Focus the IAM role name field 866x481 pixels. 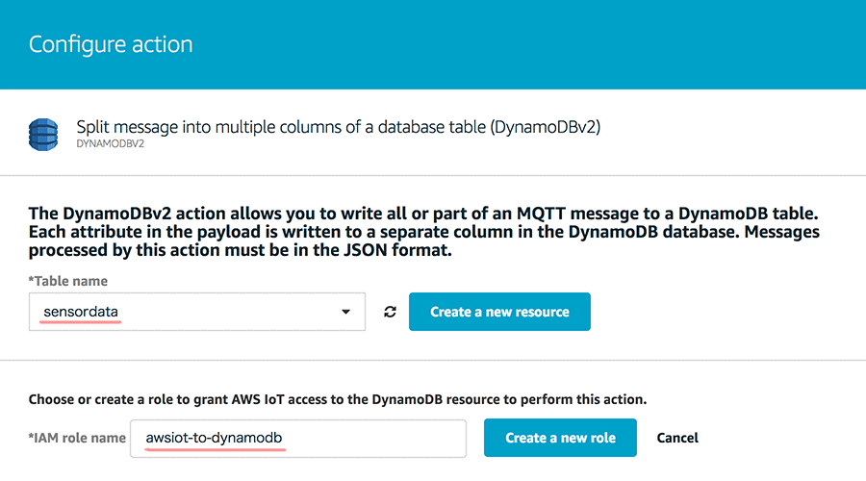coord(298,439)
